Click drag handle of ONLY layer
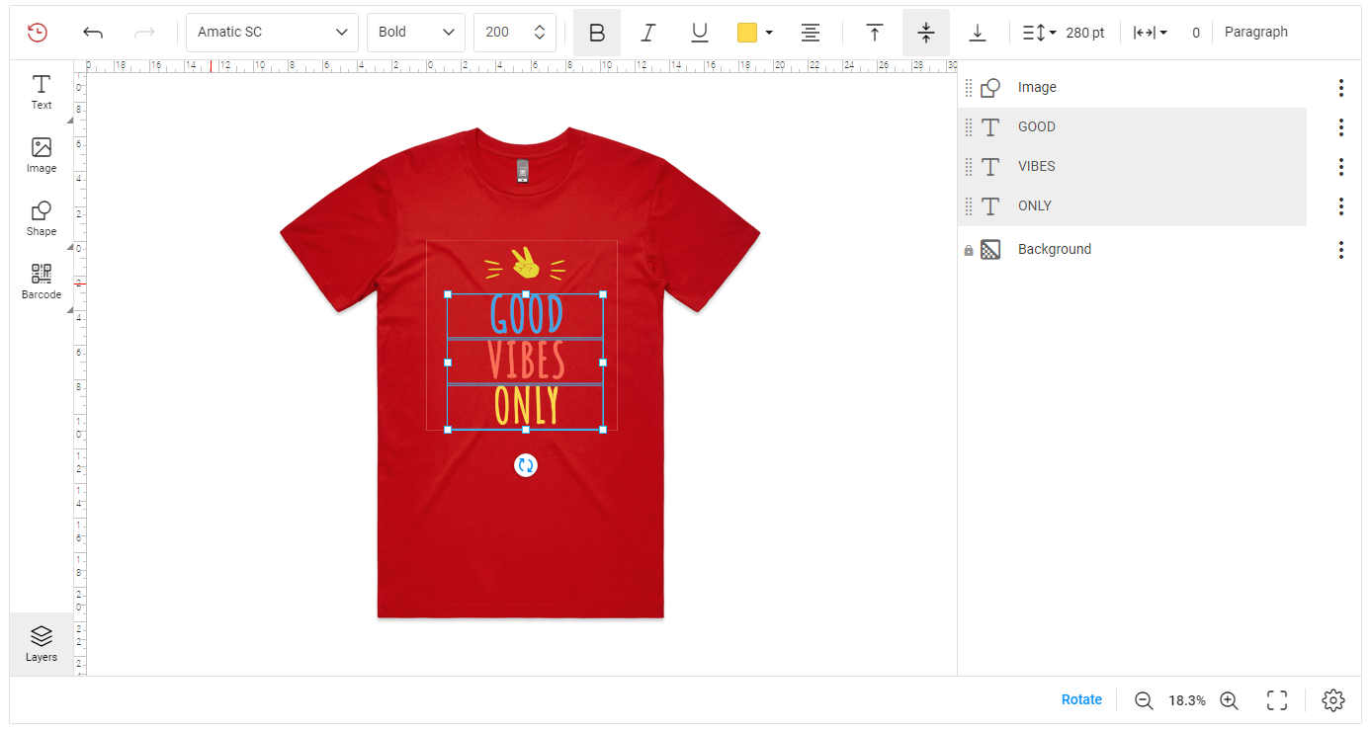Image resolution: width=1371 pixels, height=730 pixels. (x=969, y=206)
